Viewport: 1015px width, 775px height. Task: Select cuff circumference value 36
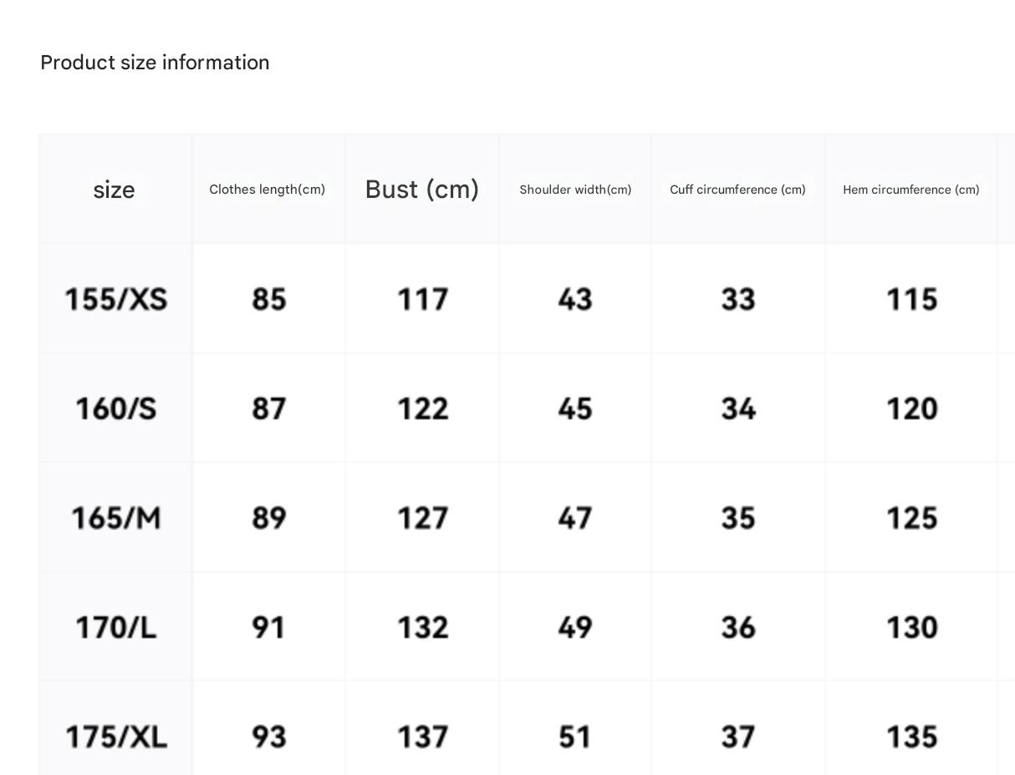pos(738,627)
